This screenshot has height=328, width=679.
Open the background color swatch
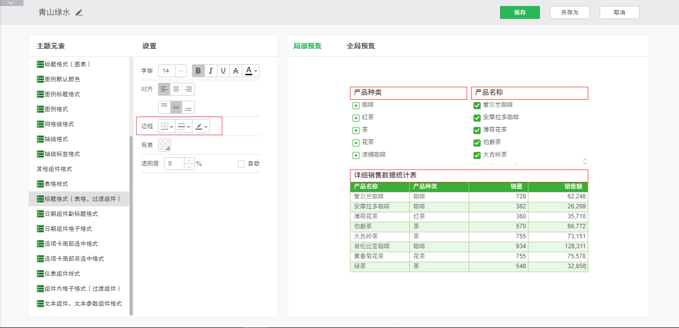coord(165,145)
